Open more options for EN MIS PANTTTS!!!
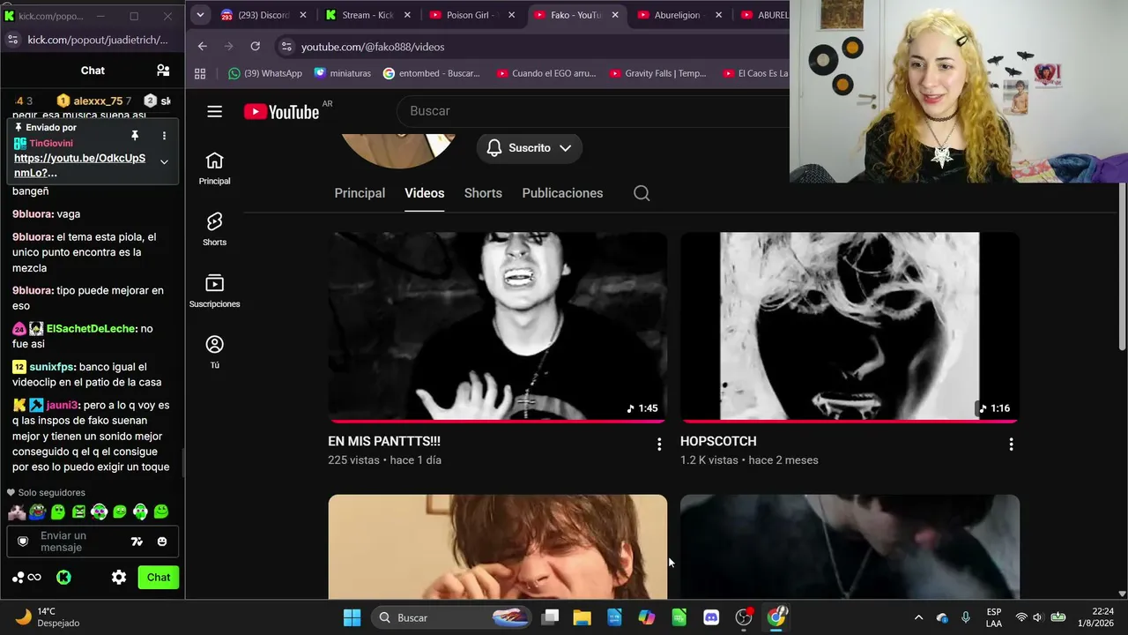This screenshot has width=1128, height=635. point(659,444)
